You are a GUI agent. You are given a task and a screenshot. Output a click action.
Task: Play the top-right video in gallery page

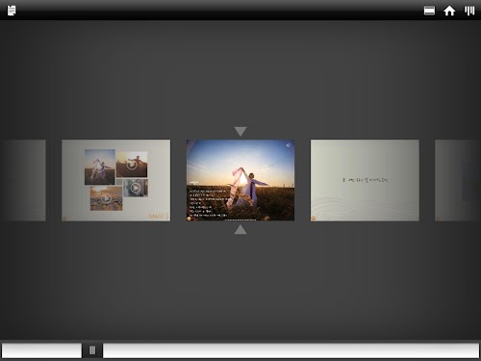[x=132, y=165]
